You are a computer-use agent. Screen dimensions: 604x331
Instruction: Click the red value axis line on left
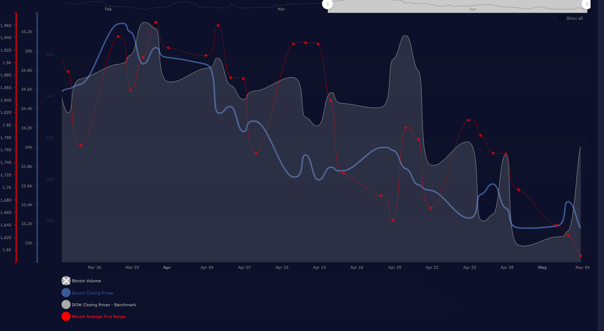(16, 137)
